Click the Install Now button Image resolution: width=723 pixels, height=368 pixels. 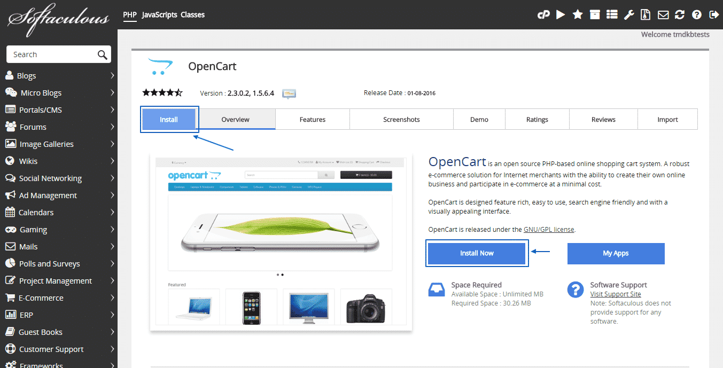tap(477, 253)
